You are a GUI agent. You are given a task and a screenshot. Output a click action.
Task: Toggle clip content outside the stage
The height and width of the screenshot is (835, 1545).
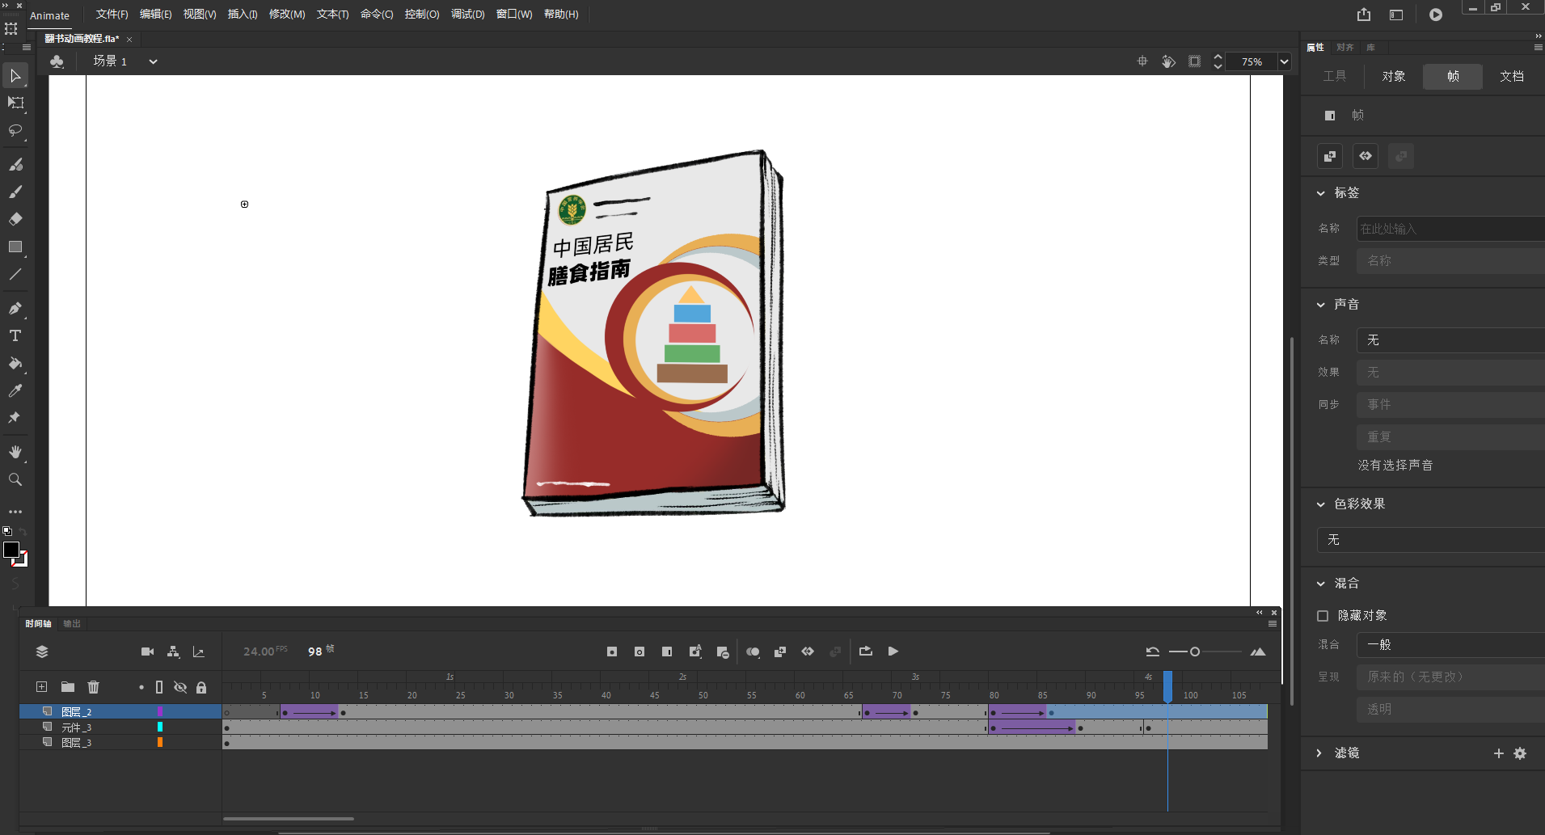coord(1195,61)
